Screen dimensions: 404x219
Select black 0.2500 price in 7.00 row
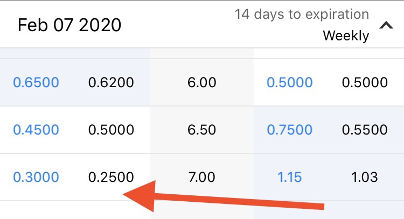pyautogui.click(x=111, y=177)
